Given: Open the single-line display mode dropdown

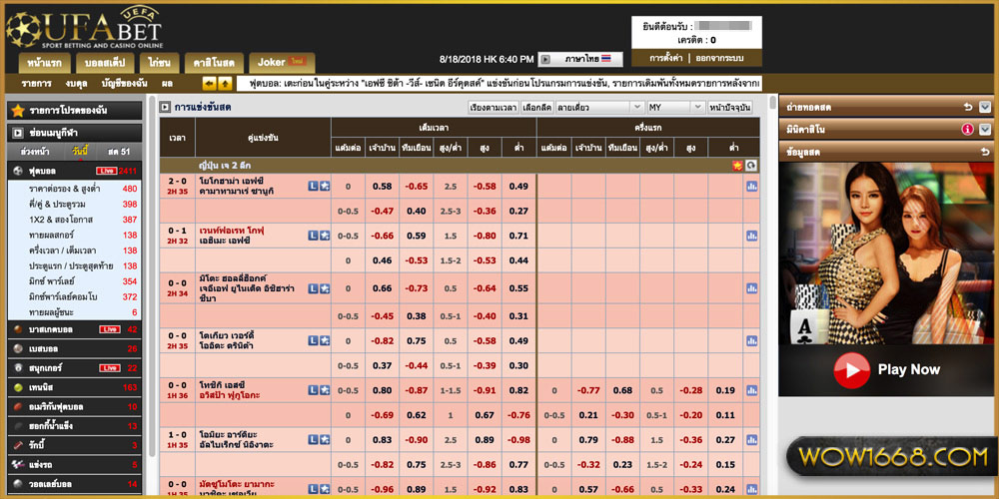Looking at the screenshot, I should point(599,107).
